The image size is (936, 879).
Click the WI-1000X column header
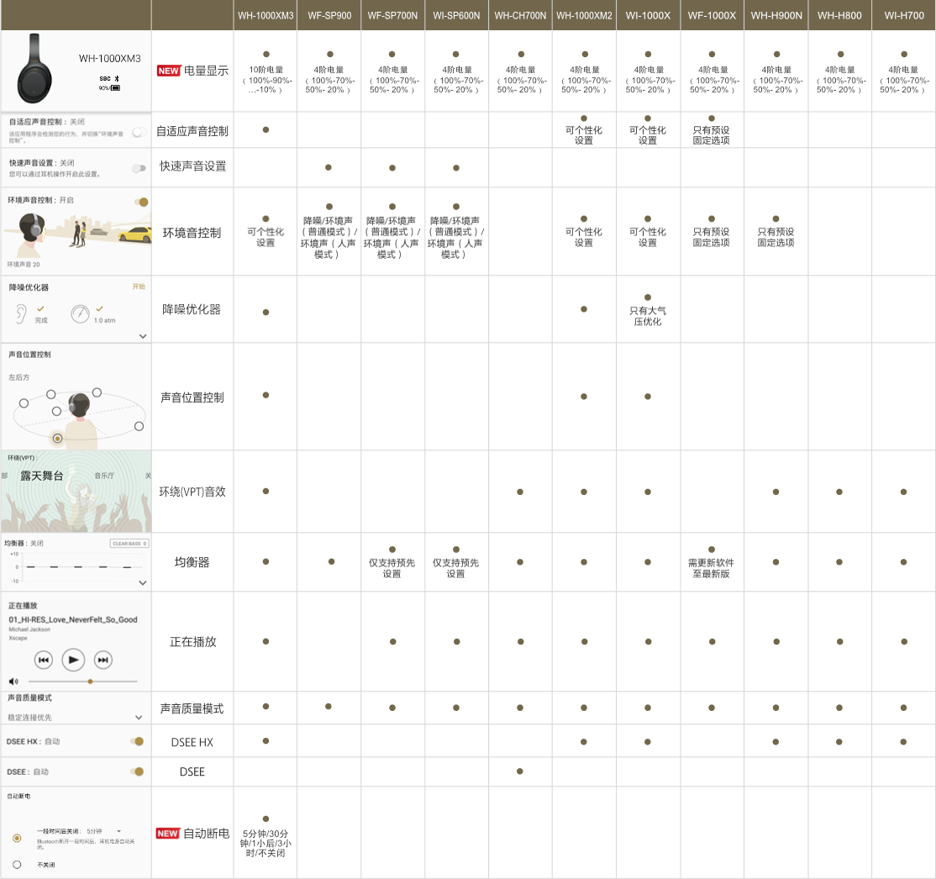tap(649, 15)
